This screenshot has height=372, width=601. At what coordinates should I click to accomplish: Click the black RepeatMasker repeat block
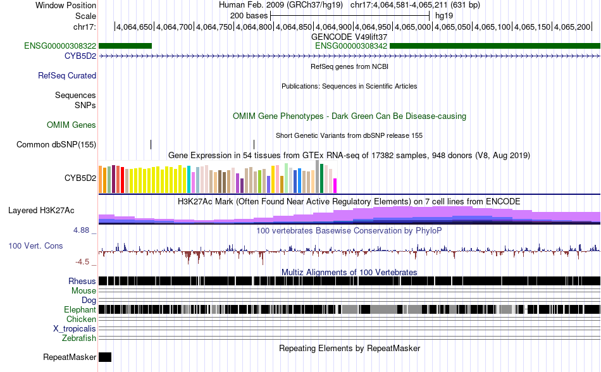tap(105, 357)
